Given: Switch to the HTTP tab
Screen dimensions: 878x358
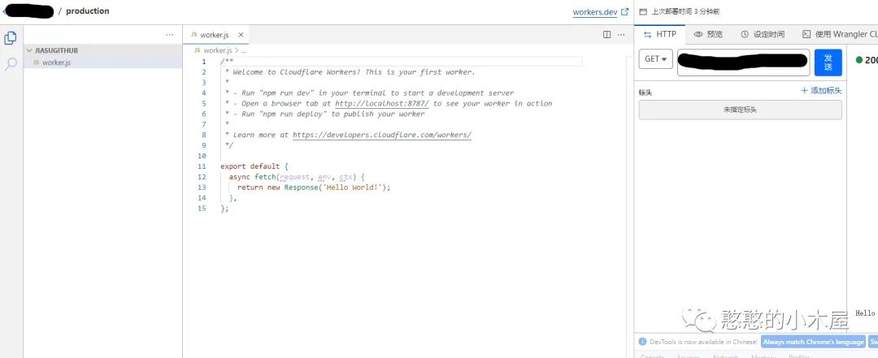Looking at the screenshot, I should [659, 34].
